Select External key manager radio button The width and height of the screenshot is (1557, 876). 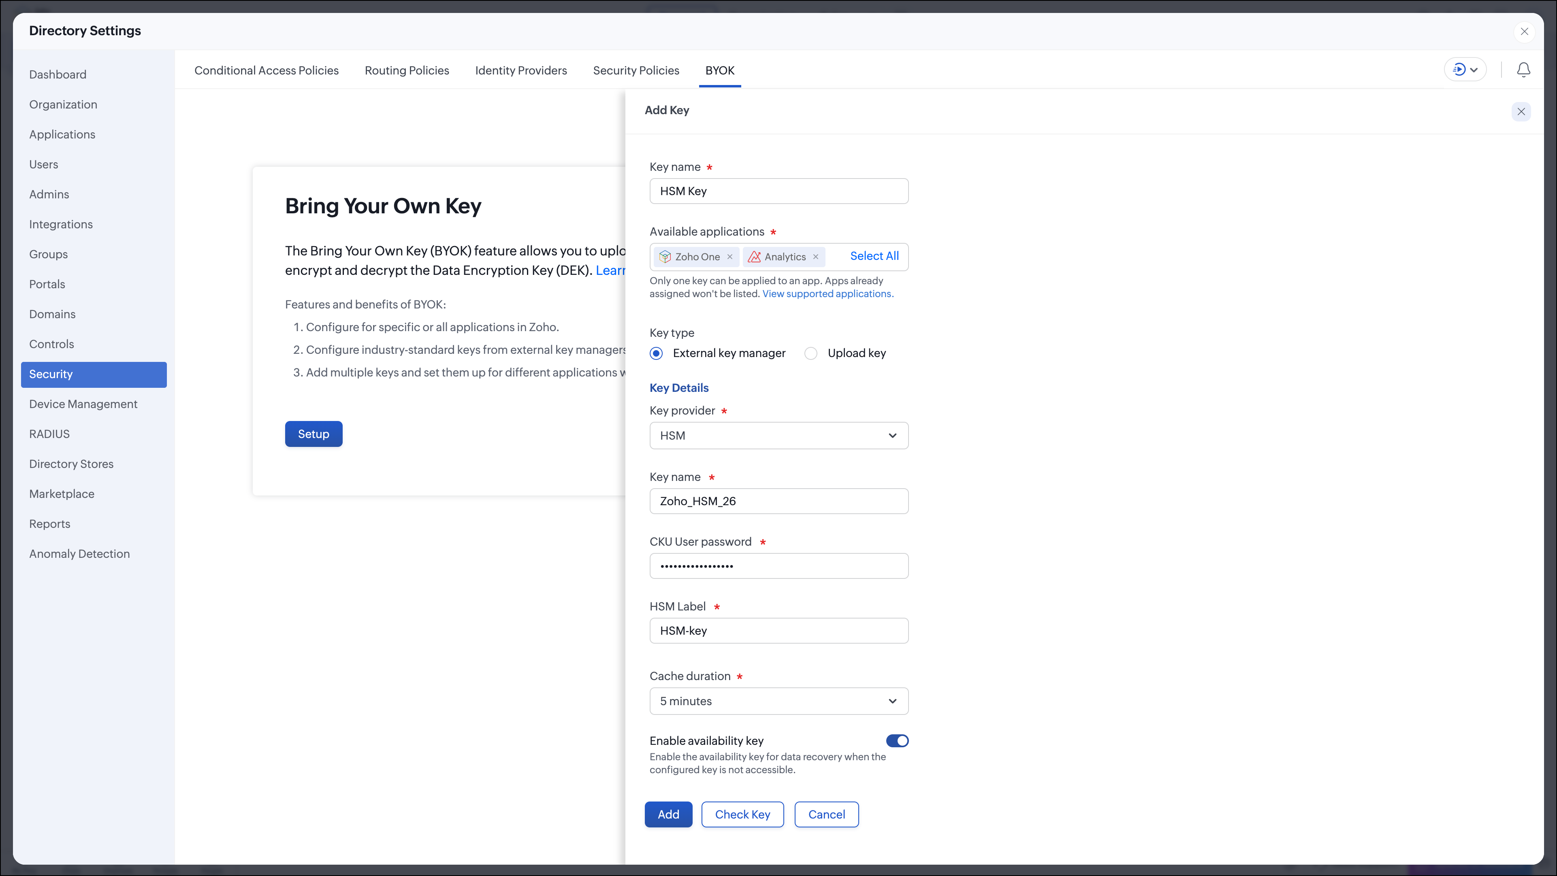[x=656, y=353]
